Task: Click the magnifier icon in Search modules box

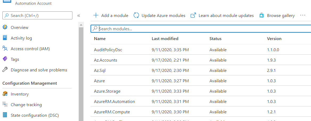Action: 95,29
